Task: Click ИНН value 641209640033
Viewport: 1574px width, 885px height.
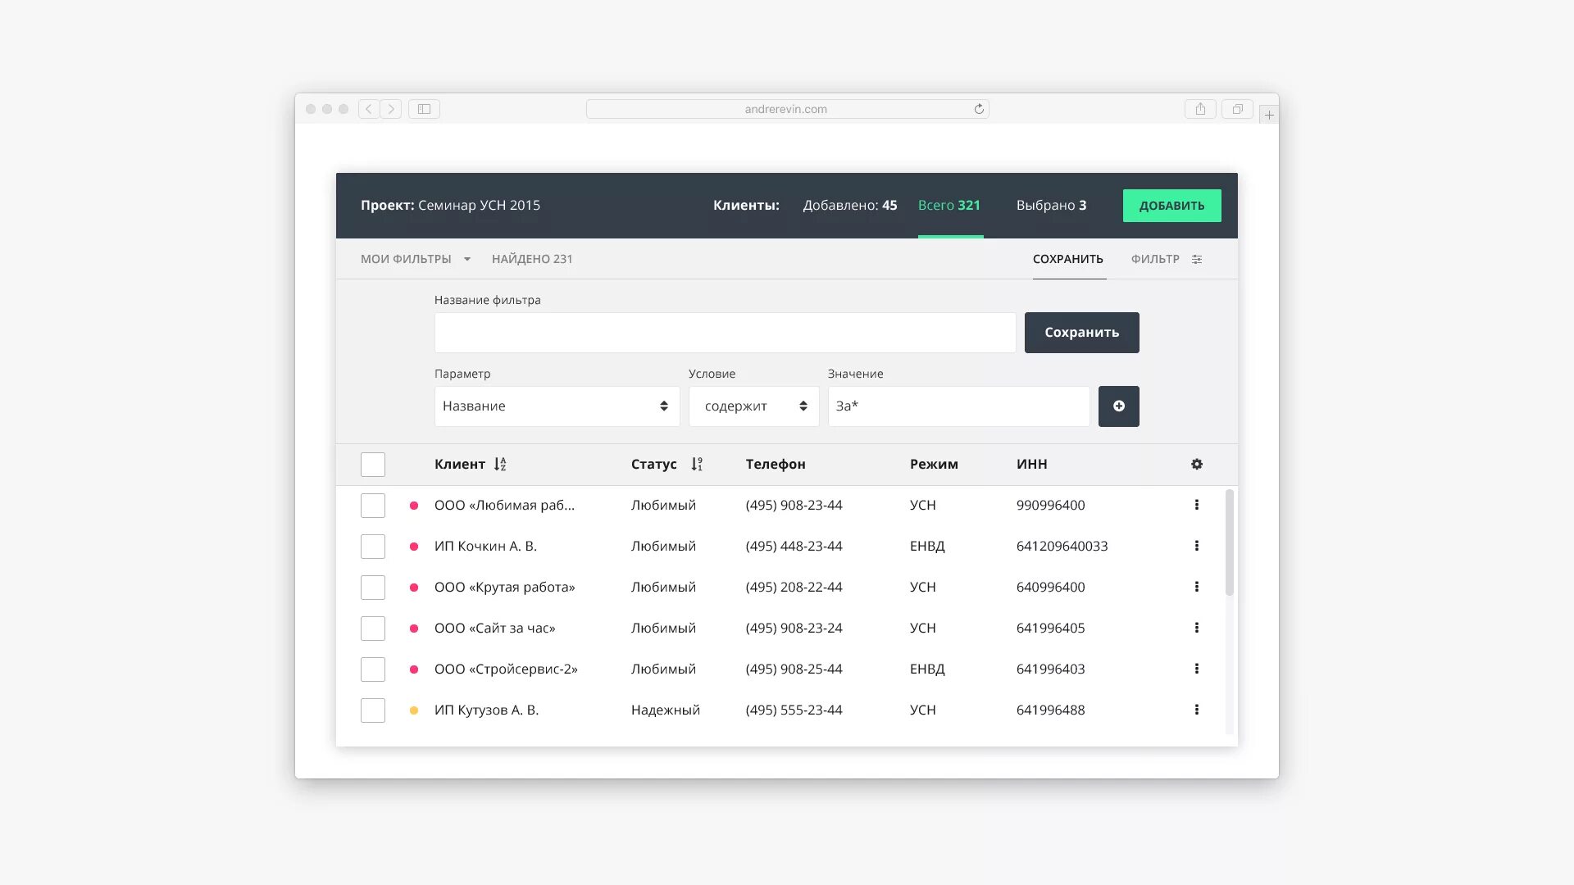Action: (1062, 547)
